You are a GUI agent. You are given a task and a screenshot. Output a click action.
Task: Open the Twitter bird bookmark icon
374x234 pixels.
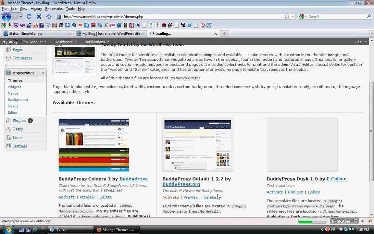[190, 25]
